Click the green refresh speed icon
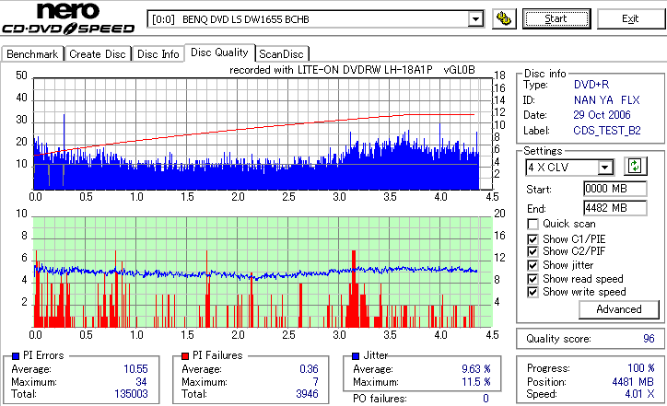This screenshot has height=406, width=667. [635, 166]
